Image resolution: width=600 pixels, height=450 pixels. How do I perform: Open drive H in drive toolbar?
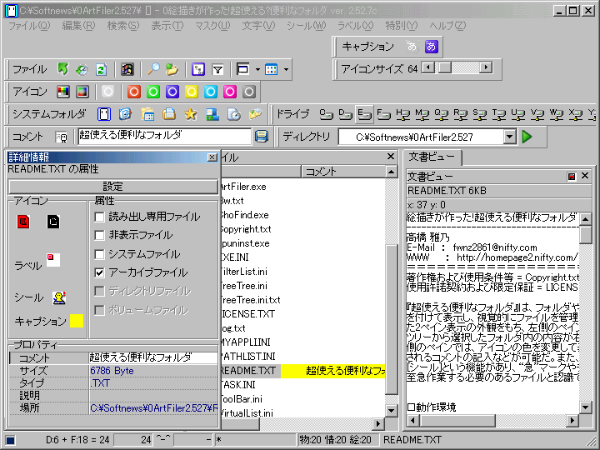[402, 114]
